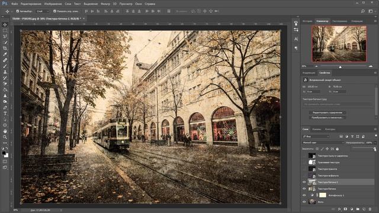
Task: Open the Layers panel menu
Action: click(375, 129)
